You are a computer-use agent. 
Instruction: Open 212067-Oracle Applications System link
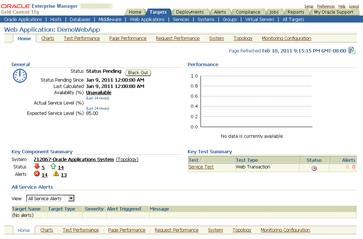73,159
